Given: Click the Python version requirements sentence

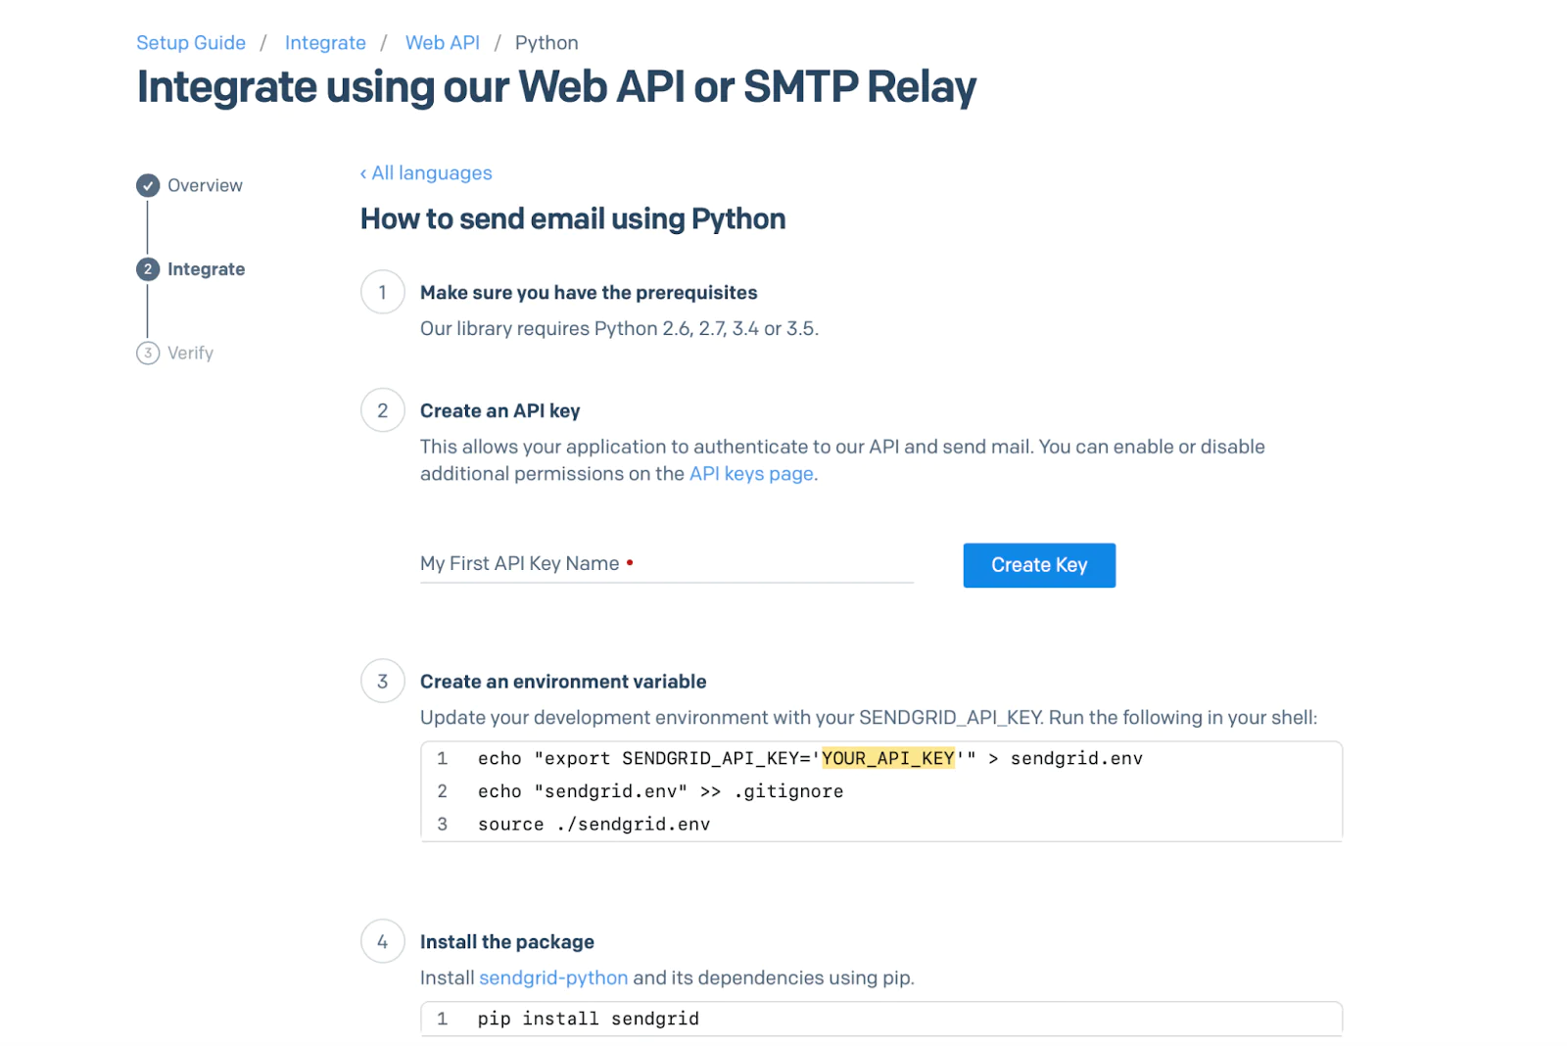Looking at the screenshot, I should point(619,329).
